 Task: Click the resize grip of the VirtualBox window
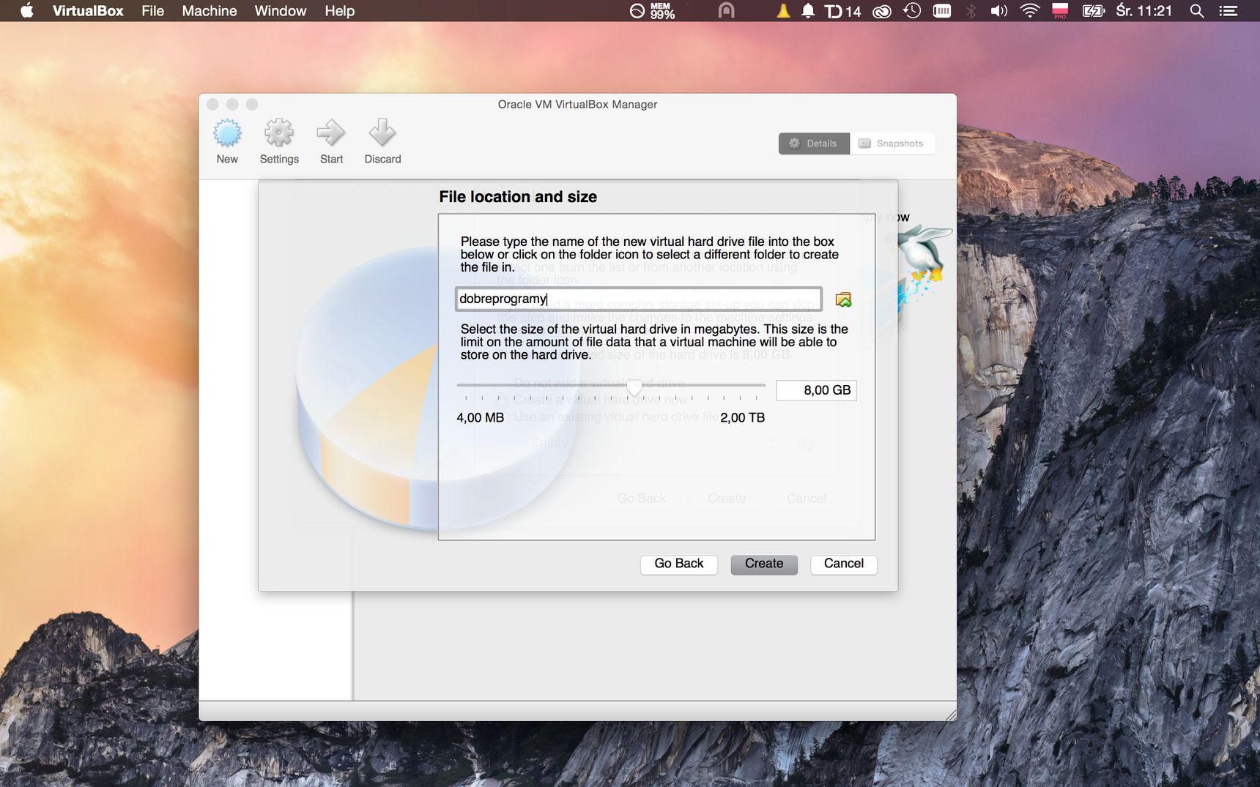click(950, 715)
